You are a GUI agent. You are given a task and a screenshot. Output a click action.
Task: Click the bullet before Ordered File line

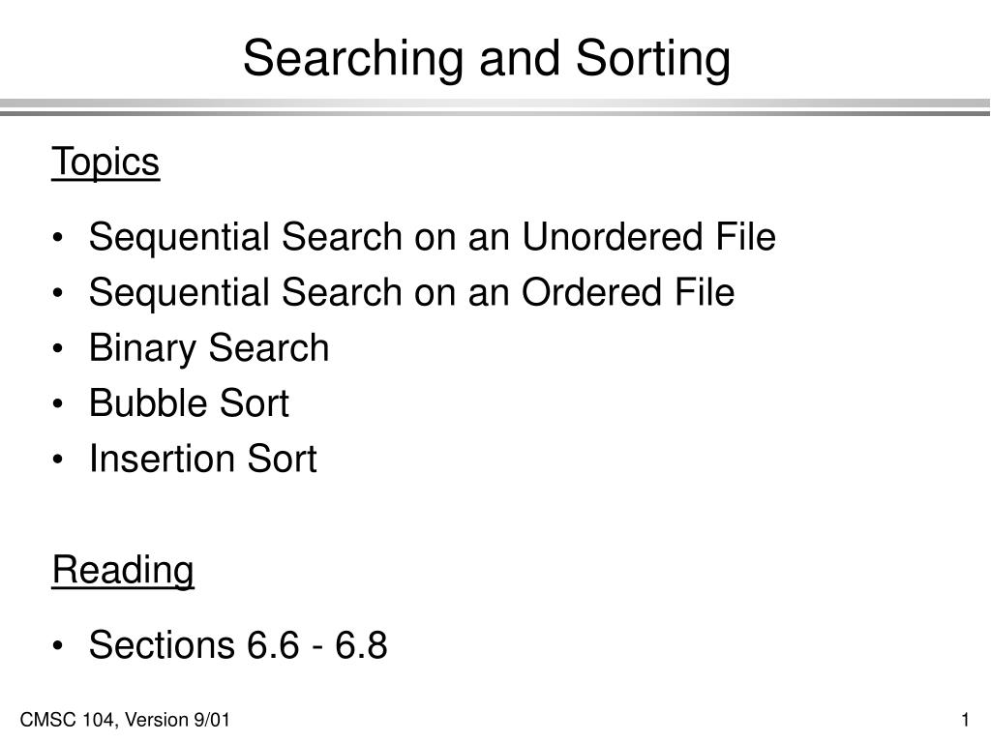click(58, 294)
